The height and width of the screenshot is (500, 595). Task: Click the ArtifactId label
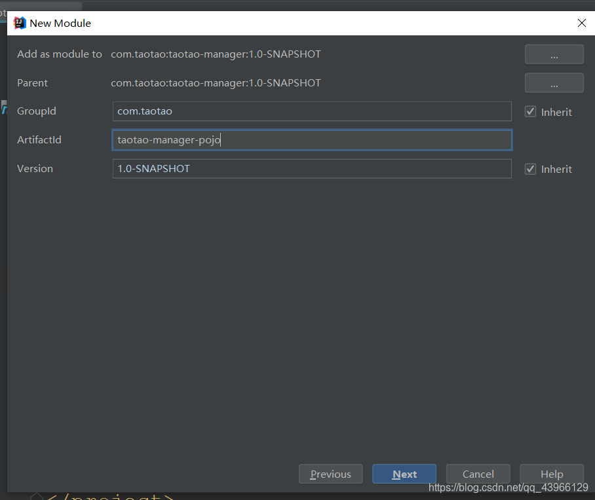[39, 140]
